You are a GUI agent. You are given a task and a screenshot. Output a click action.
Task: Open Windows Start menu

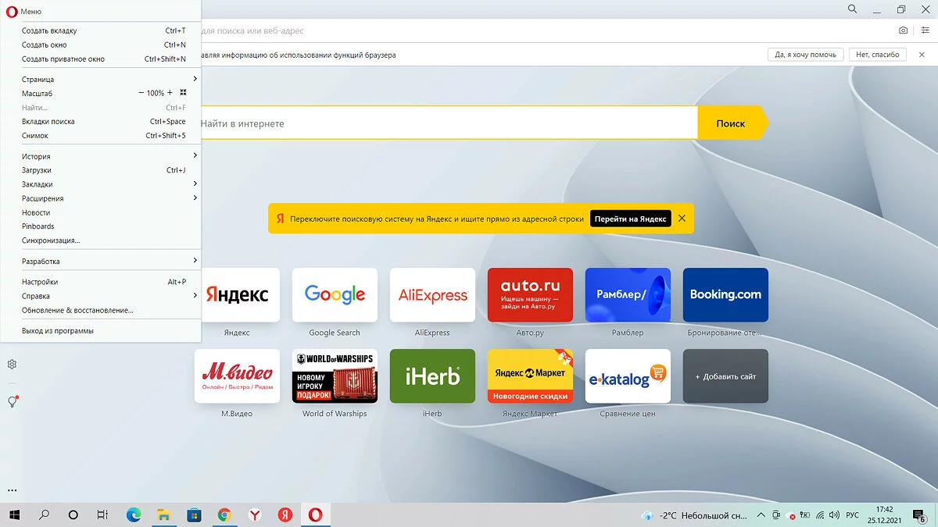[x=14, y=515]
